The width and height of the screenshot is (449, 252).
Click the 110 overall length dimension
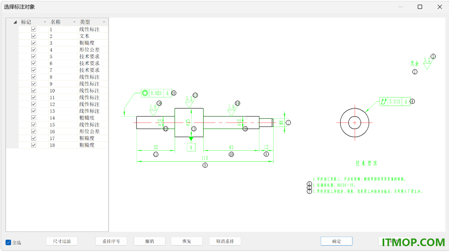pyautogui.click(x=205, y=158)
